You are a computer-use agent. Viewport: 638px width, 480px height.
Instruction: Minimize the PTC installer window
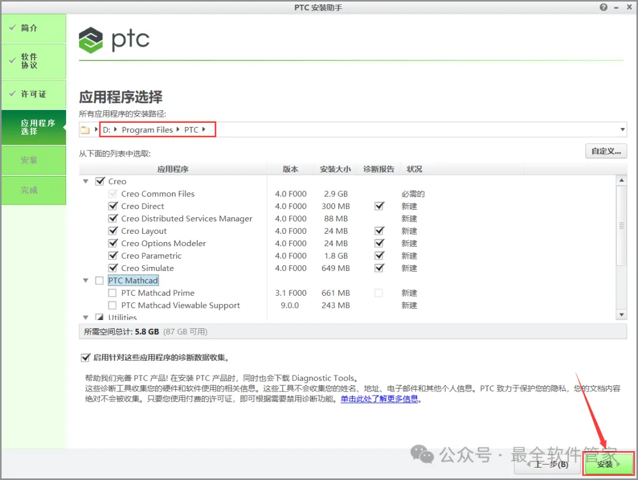pos(616,7)
